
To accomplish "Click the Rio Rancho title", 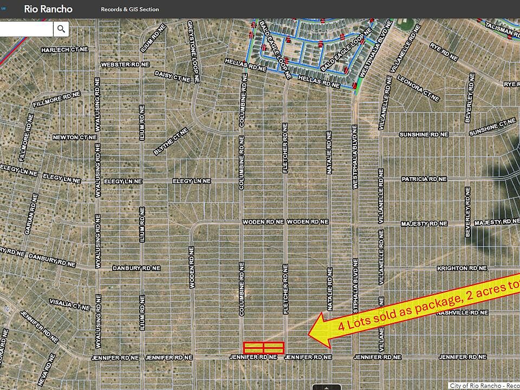I will click(48, 9).
